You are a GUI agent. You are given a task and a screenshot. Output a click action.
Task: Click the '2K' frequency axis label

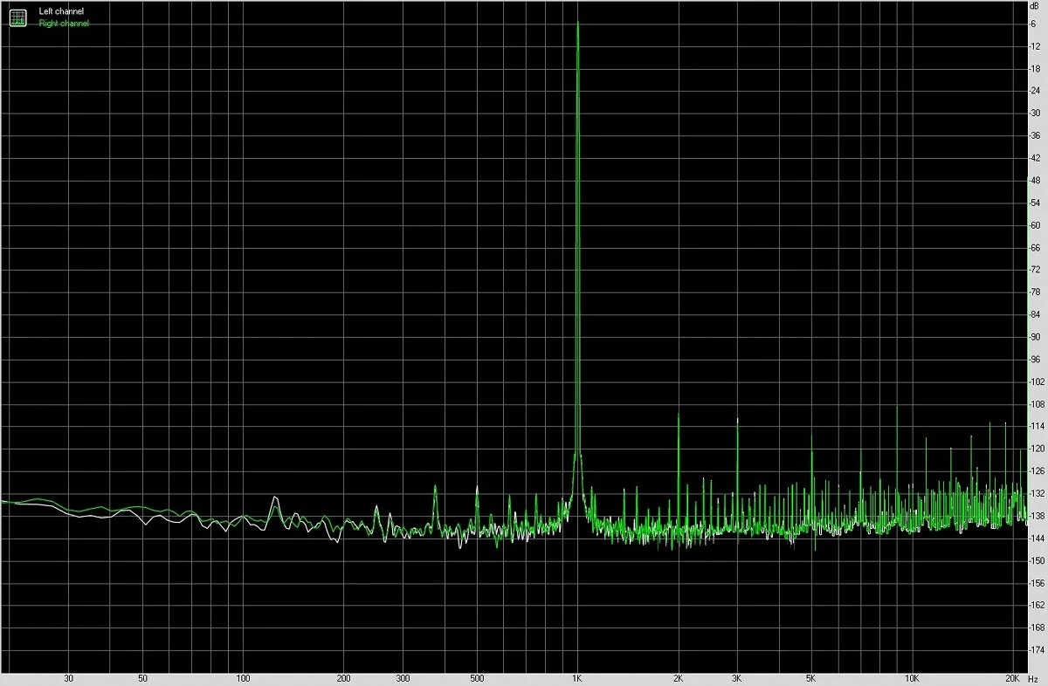(x=679, y=678)
